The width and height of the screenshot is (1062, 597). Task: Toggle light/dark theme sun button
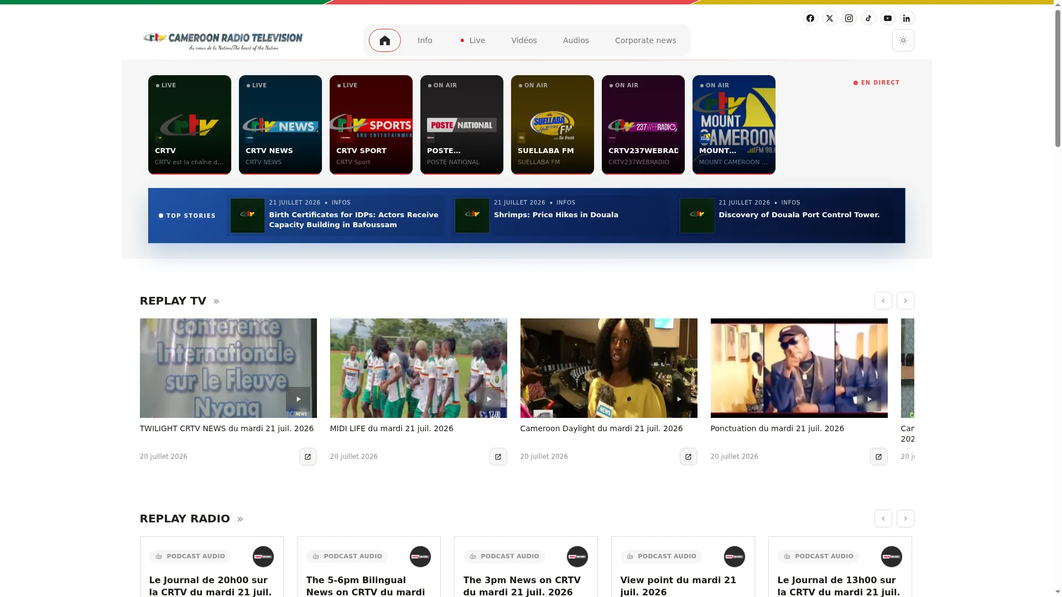pos(903,40)
